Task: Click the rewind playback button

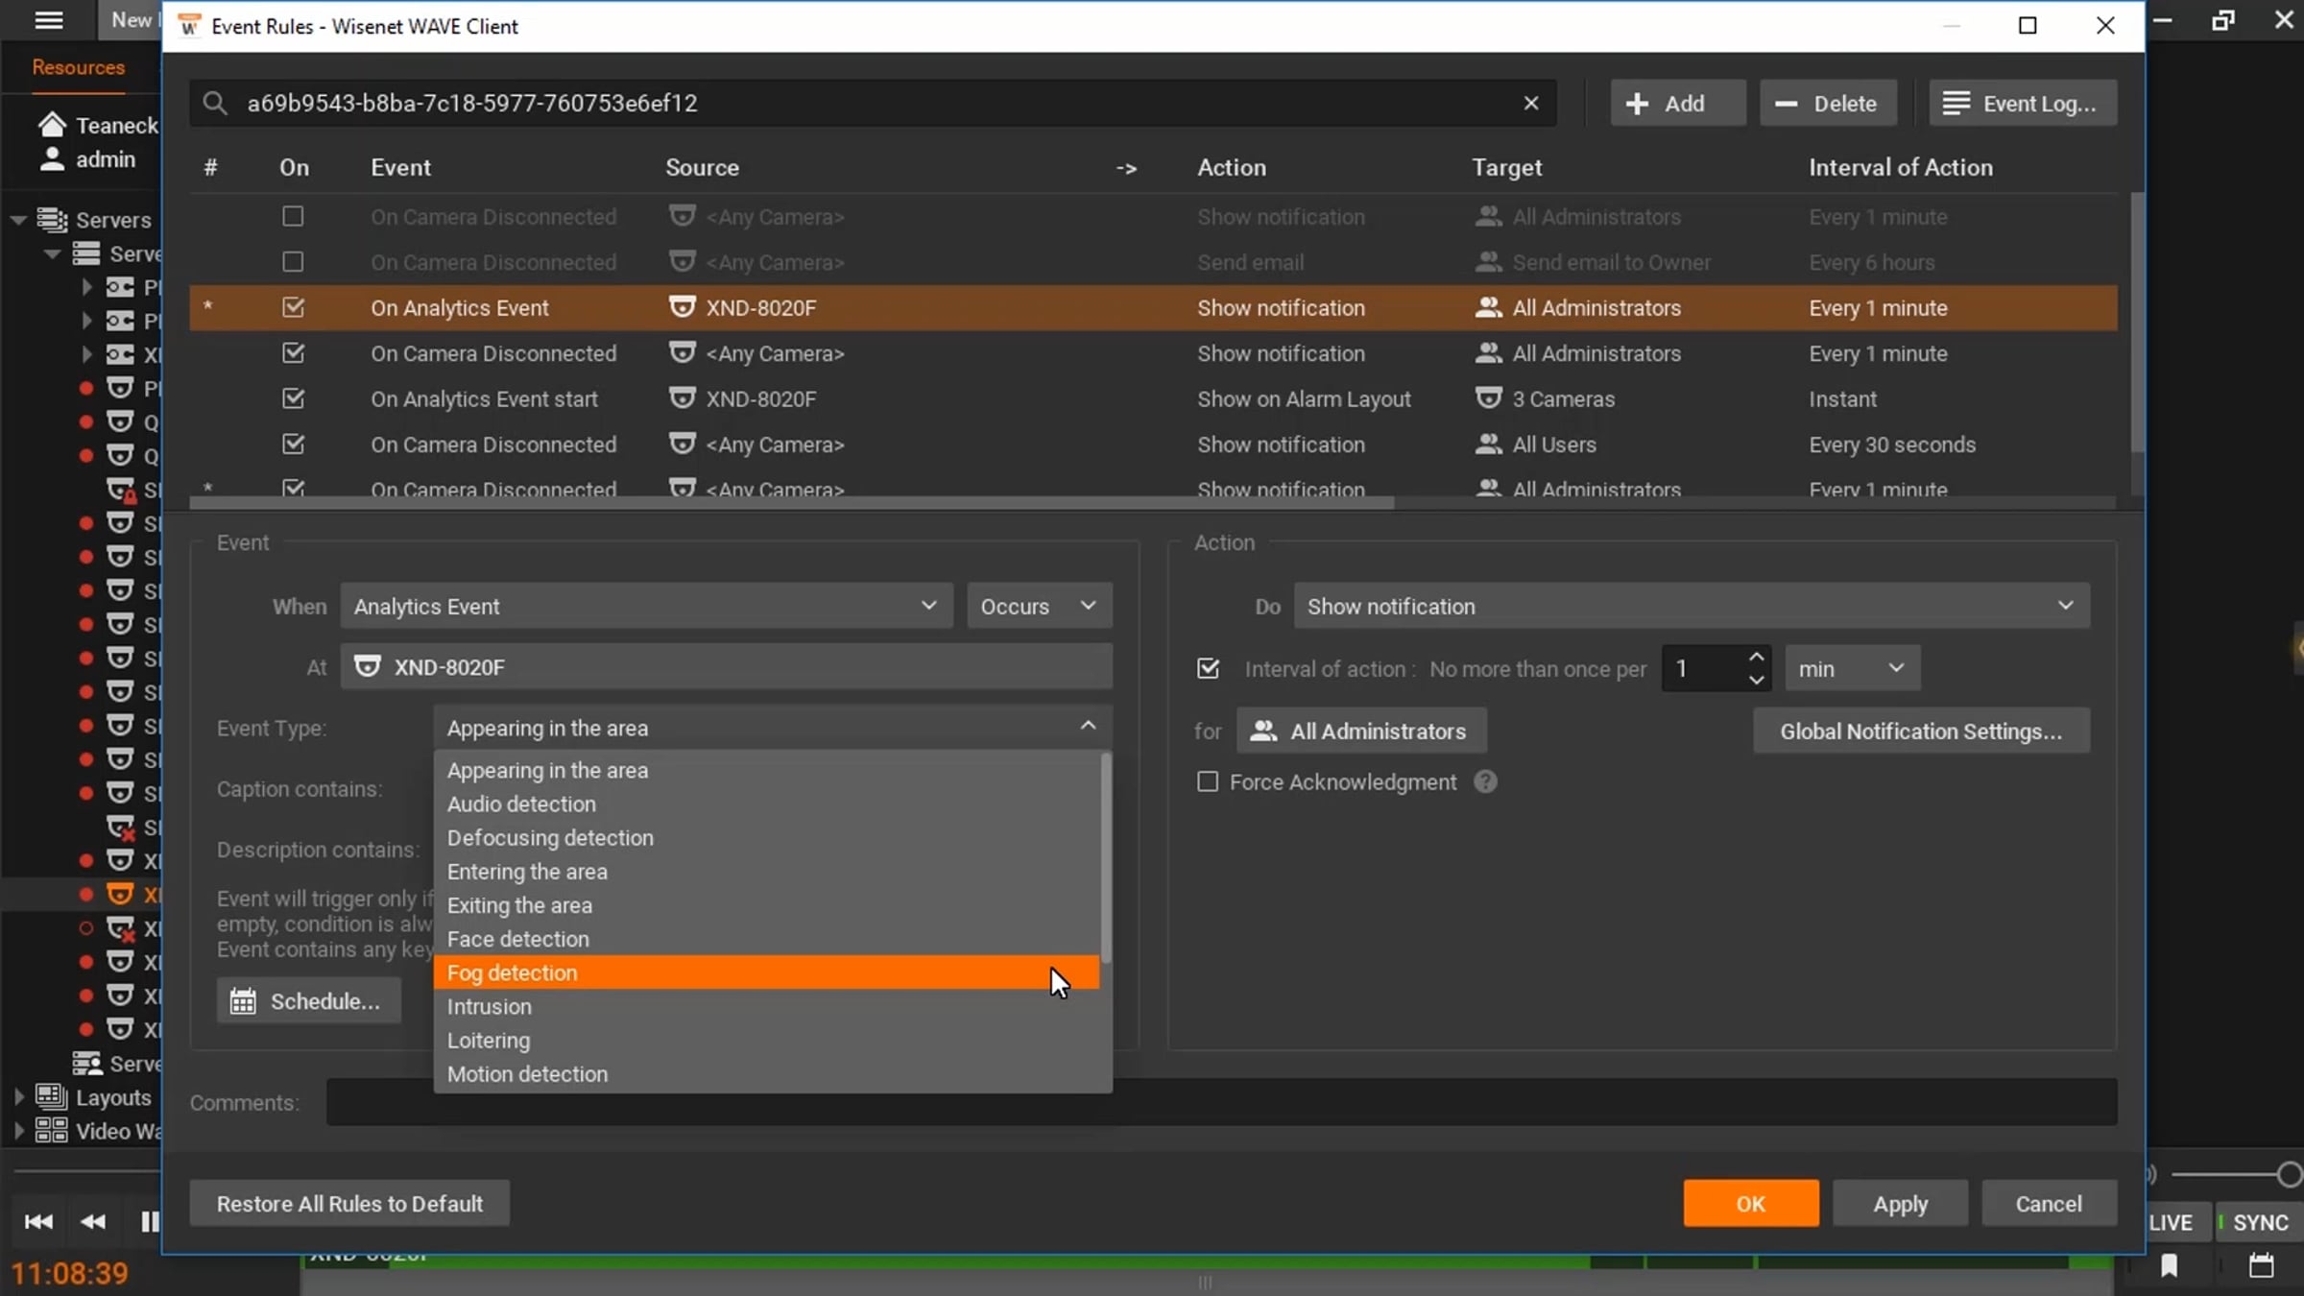Action: tap(93, 1221)
